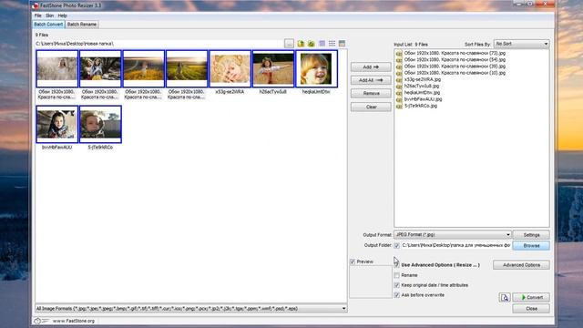The image size is (583, 328).
Task: Select '5-jTe9kRCo.jpg' in input list
Action: 421,106
